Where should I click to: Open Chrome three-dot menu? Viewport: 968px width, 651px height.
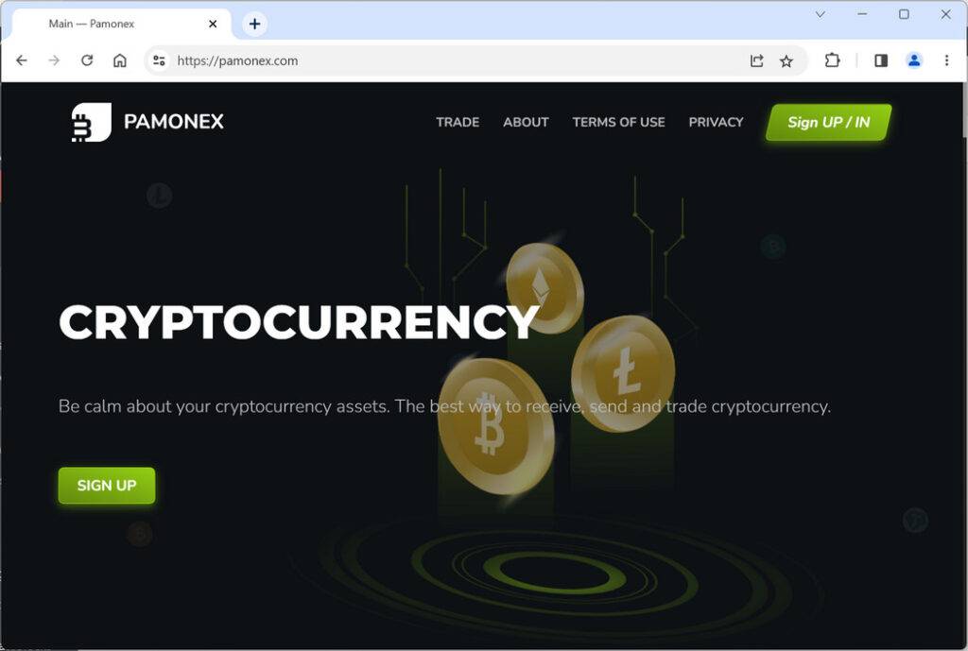[x=946, y=60]
